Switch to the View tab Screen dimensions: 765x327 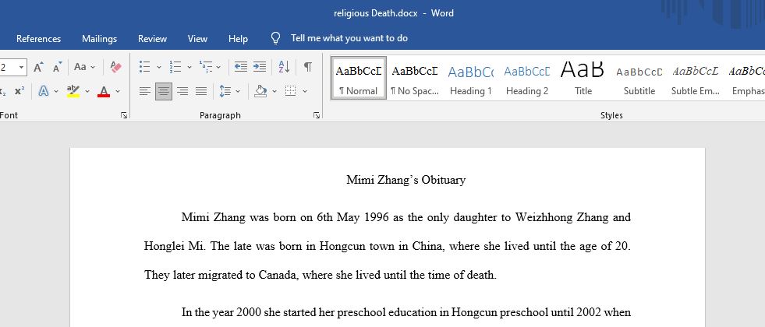pos(197,38)
